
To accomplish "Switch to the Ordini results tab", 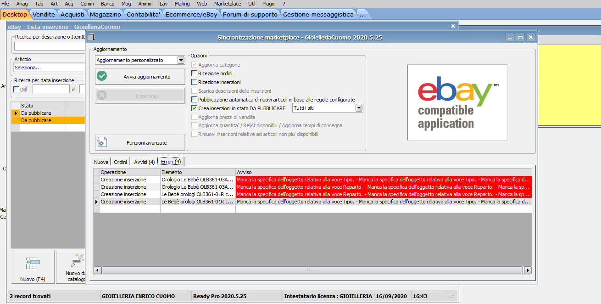I will (x=121, y=162).
